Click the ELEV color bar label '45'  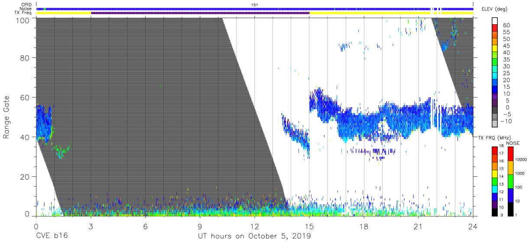click(506, 46)
